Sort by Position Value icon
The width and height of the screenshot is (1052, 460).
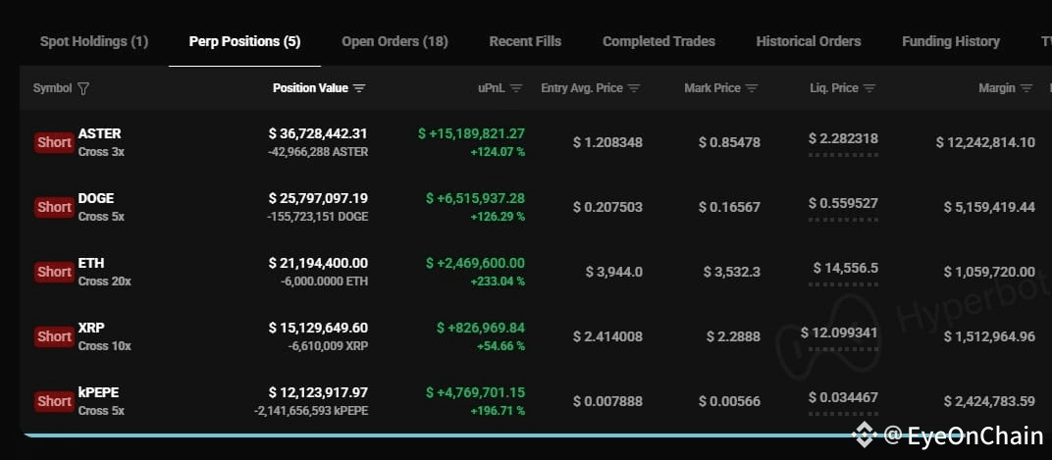[359, 88]
